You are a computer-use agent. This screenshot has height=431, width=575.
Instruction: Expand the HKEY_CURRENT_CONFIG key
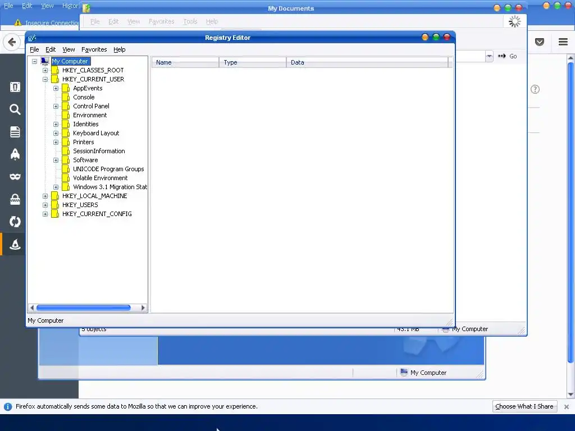tap(45, 214)
